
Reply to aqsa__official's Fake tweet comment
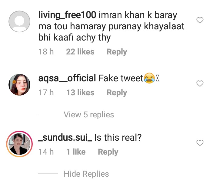pyautogui.click(x=117, y=93)
